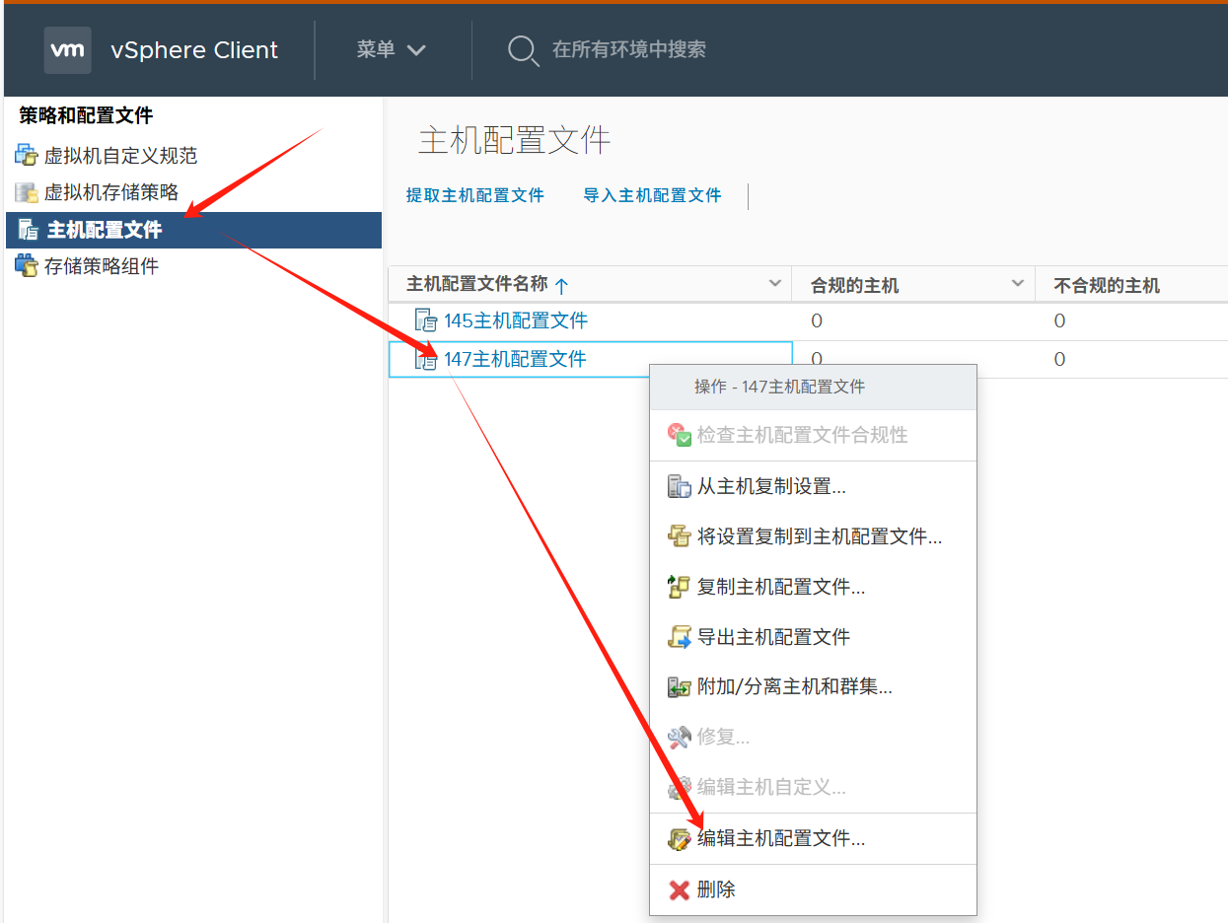Viewport: 1228px width, 923px height.
Task: Click the 修复 wrench icon
Action: coord(680,737)
